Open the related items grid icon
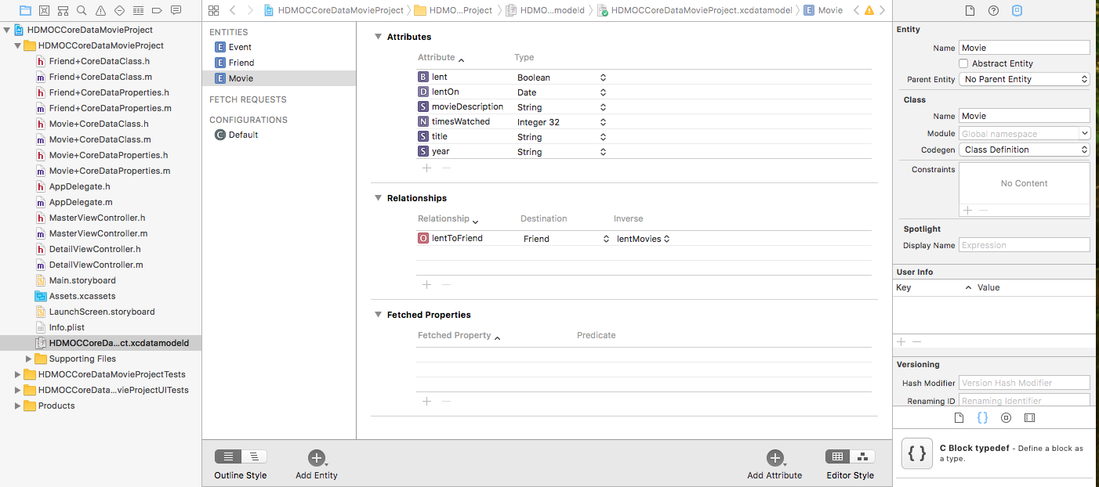1099x487 pixels. click(x=213, y=10)
